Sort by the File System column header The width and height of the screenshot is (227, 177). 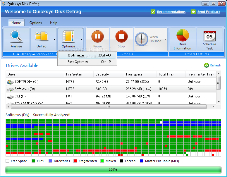click(x=79, y=74)
